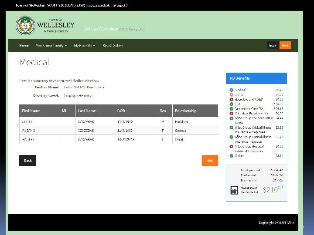Click the green check beside Dependent Care FSA

(231, 109)
